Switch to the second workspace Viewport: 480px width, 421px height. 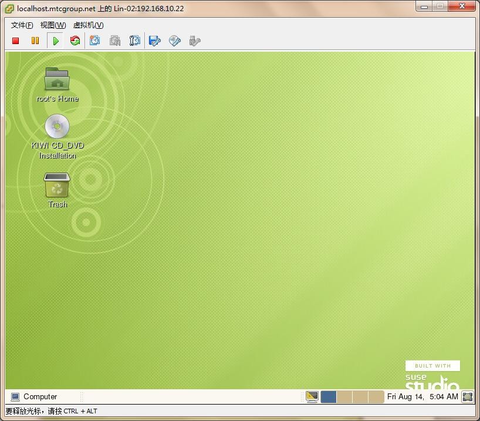tap(344, 397)
